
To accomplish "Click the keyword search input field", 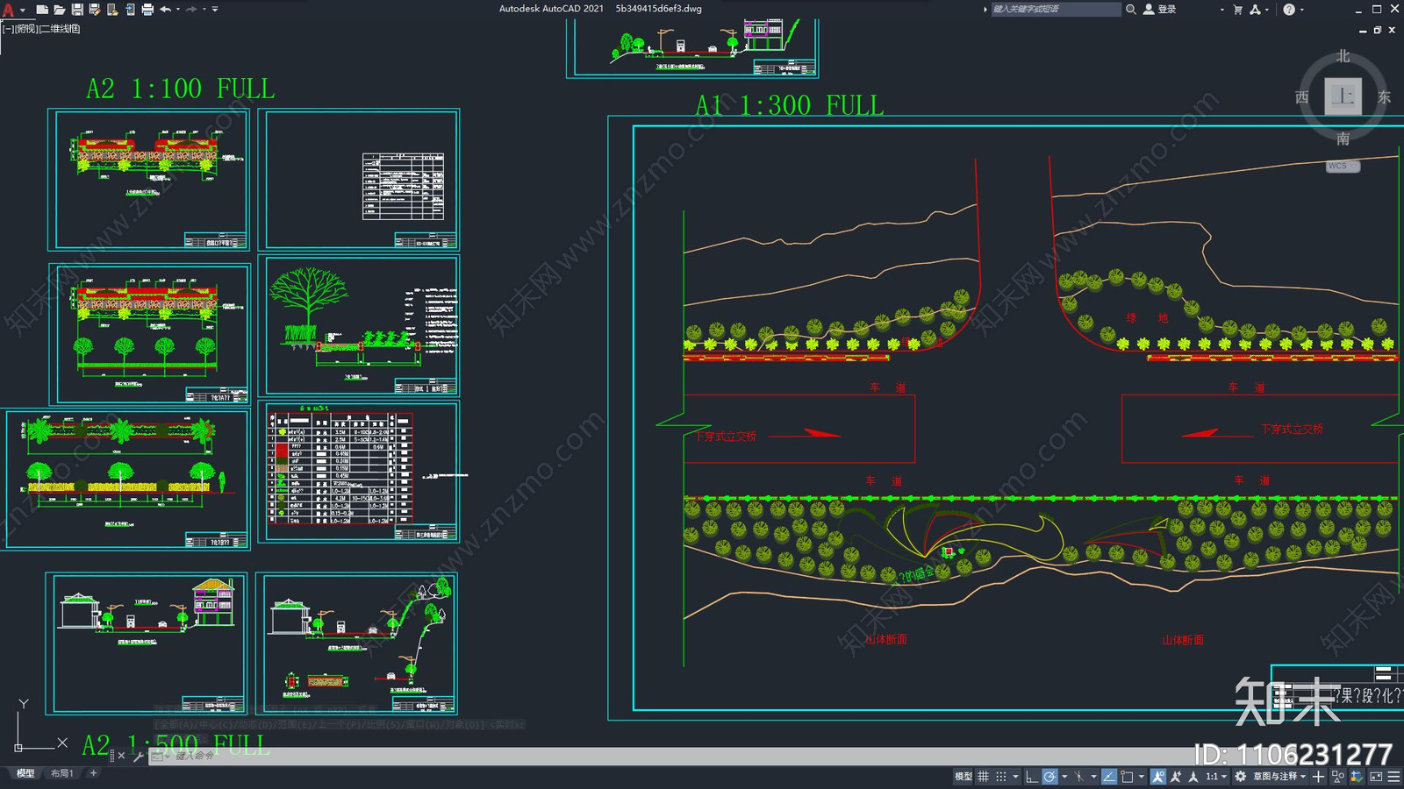I will click(x=1056, y=10).
